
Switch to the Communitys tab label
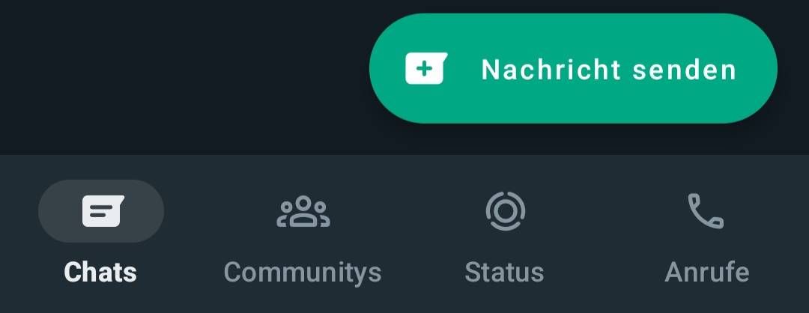[x=303, y=272]
